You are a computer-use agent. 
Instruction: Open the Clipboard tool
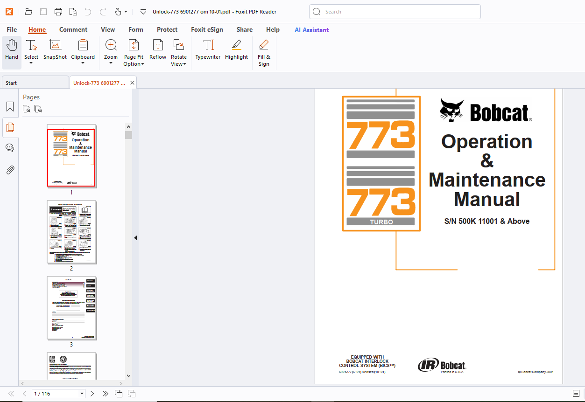tap(83, 50)
